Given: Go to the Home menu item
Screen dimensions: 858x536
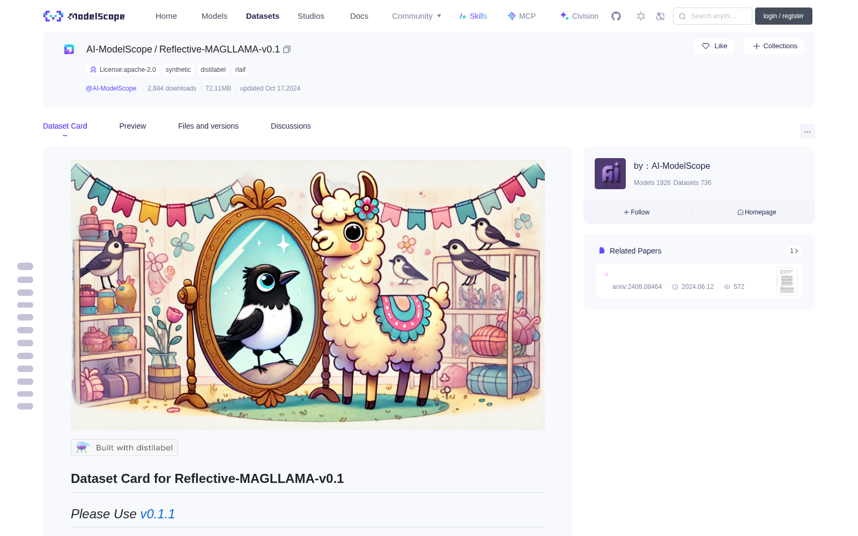Looking at the screenshot, I should coord(166,16).
